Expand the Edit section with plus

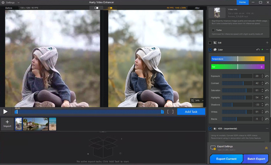[x=267, y=43]
